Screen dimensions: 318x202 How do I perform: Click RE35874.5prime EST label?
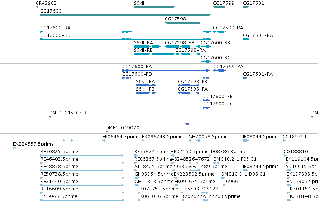pos(153,152)
